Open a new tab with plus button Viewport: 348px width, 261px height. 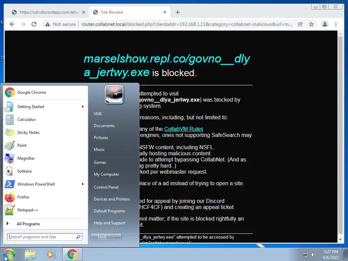pos(177,12)
